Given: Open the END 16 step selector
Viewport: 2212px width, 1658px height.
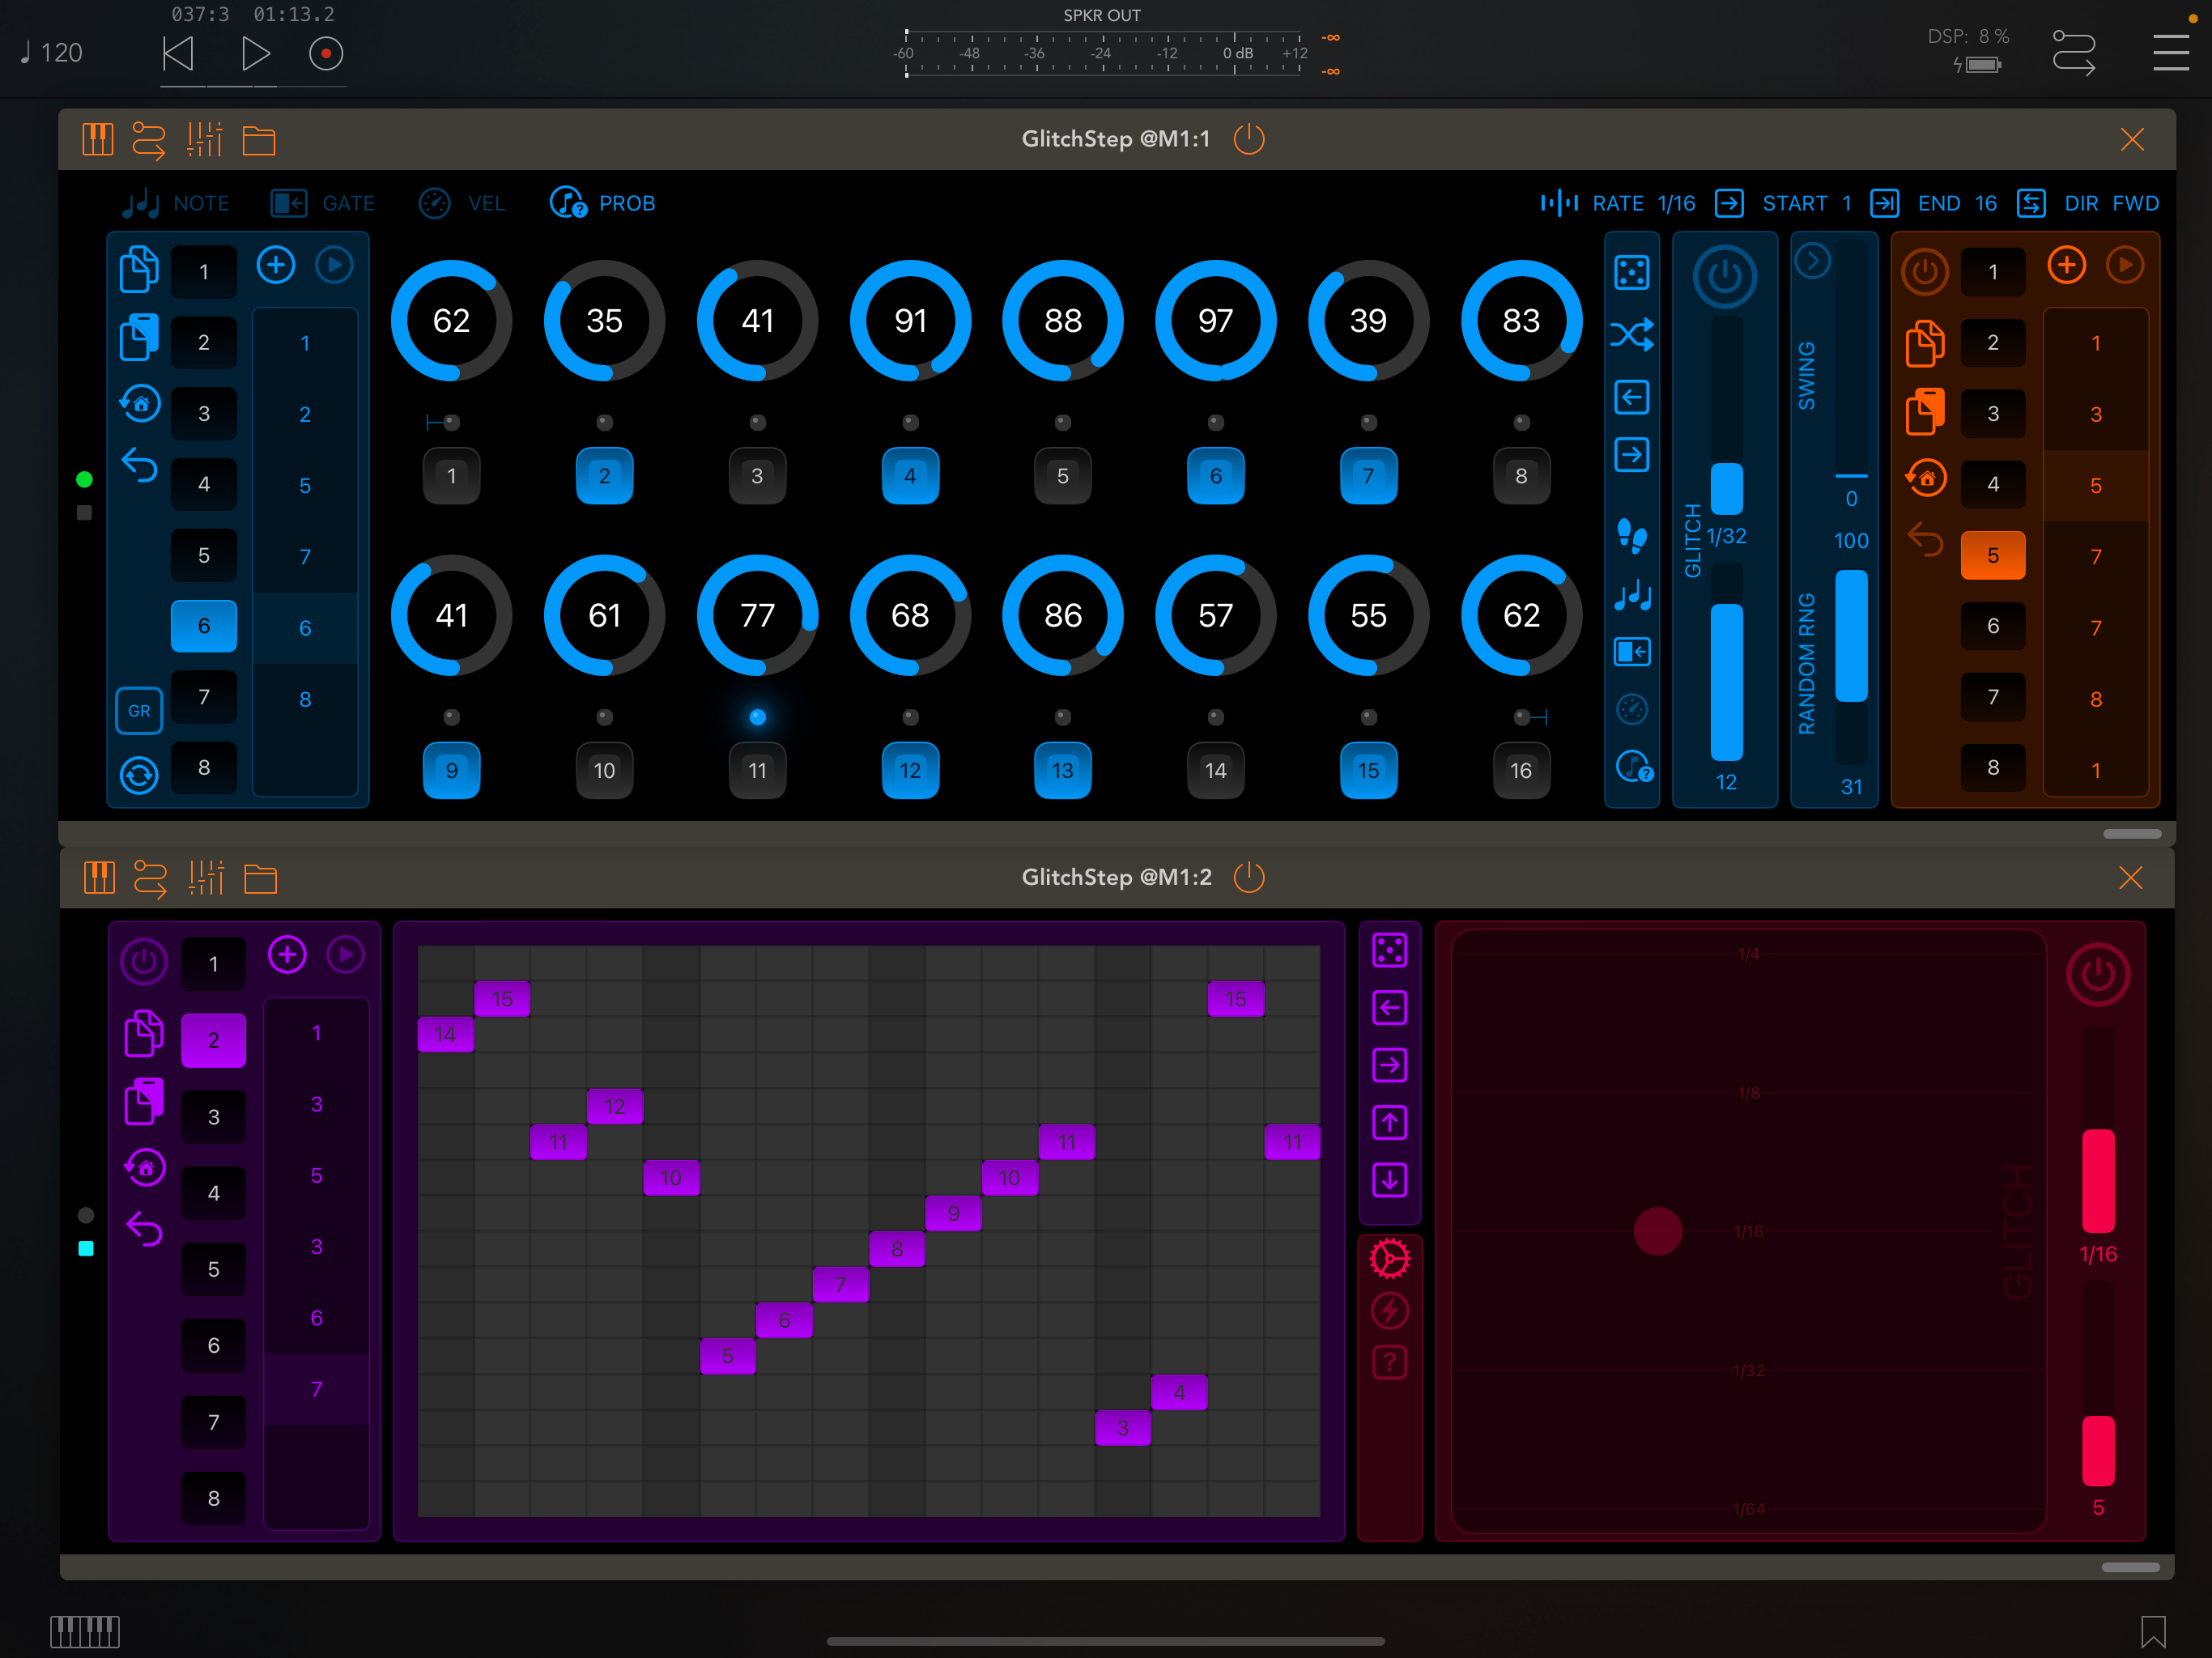Looking at the screenshot, I should tap(1934, 203).
